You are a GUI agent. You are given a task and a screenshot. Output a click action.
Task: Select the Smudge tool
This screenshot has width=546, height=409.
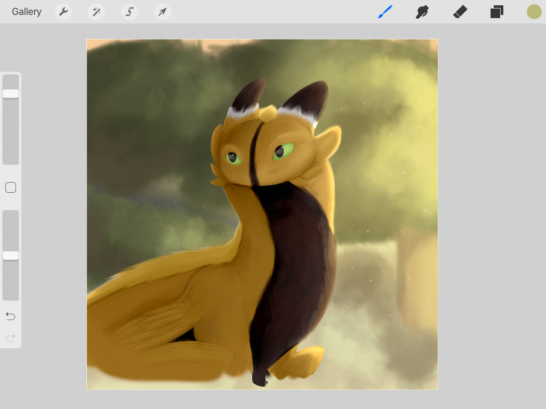pyautogui.click(x=422, y=12)
